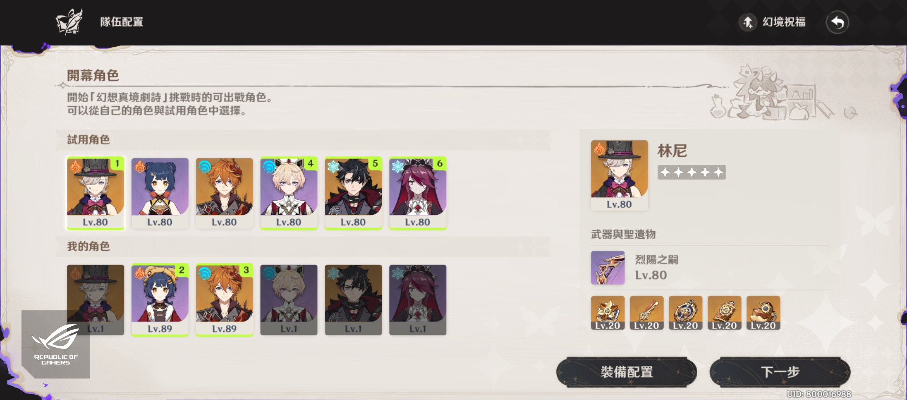This screenshot has height=400, width=907.
Task: Toggle trial Xiangling Lv.80 selection
Action: pos(160,193)
